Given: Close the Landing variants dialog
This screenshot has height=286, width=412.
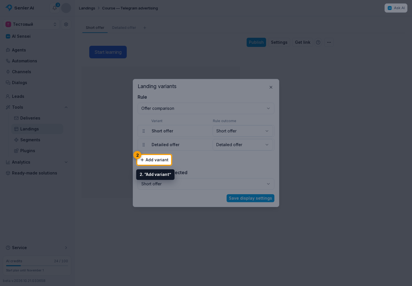Looking at the screenshot, I should (271, 87).
